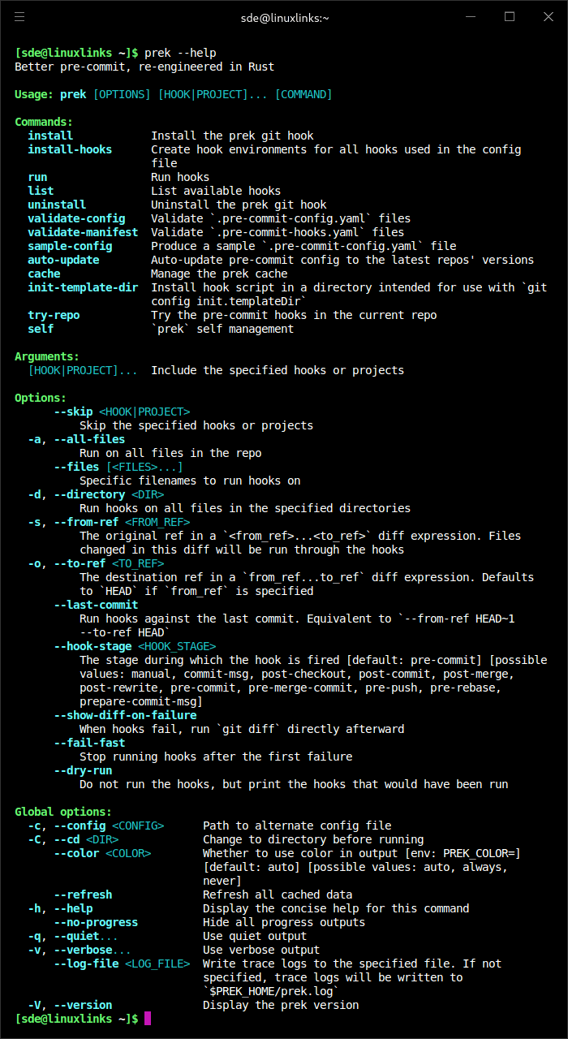Click the '--show-diff-on-failure' option

point(125,715)
